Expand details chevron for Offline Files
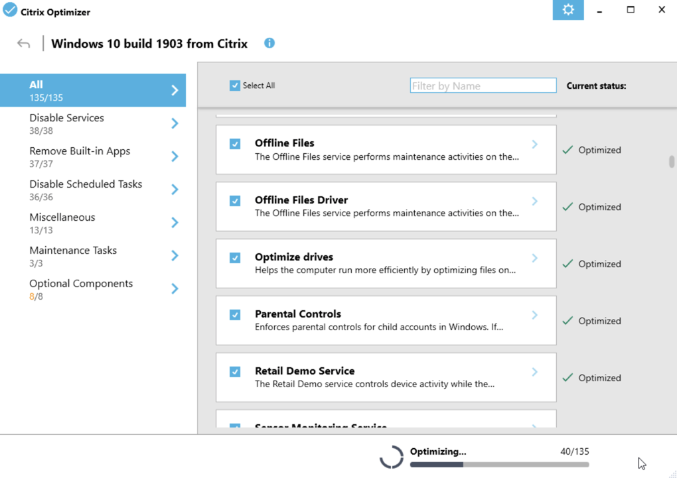Image resolution: width=677 pixels, height=478 pixels. 534,144
